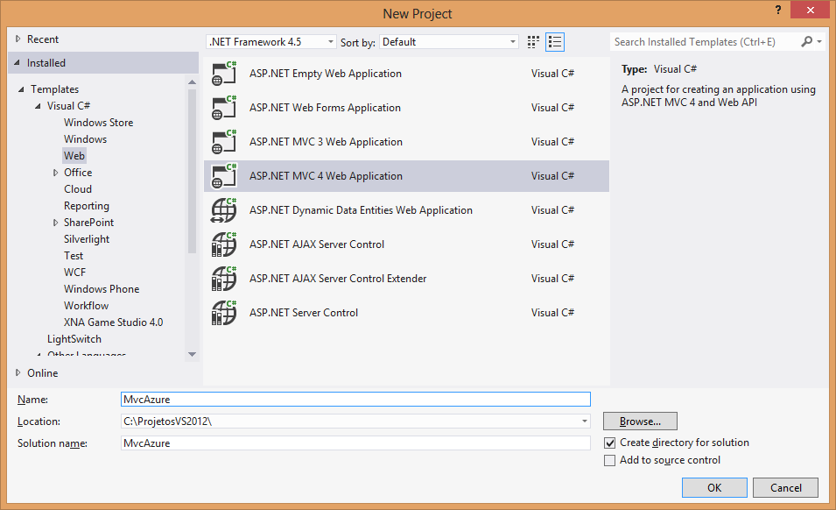Select ASP.NET AJAX Server Control text
The image size is (836, 510).
[x=317, y=244]
